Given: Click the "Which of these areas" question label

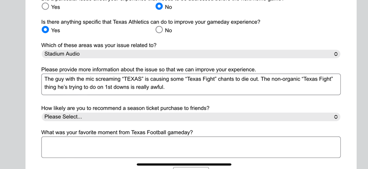Looking at the screenshot, I should 99,45.
